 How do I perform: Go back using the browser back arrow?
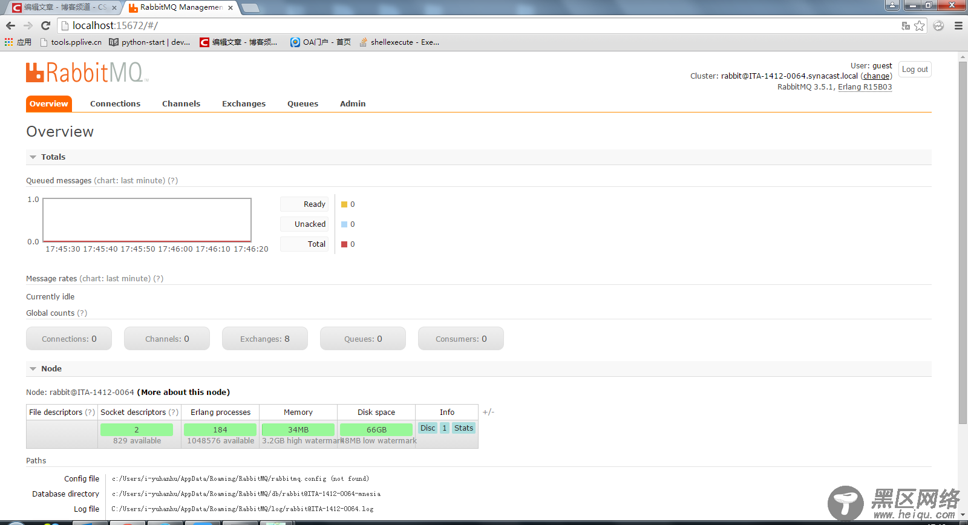(10, 25)
